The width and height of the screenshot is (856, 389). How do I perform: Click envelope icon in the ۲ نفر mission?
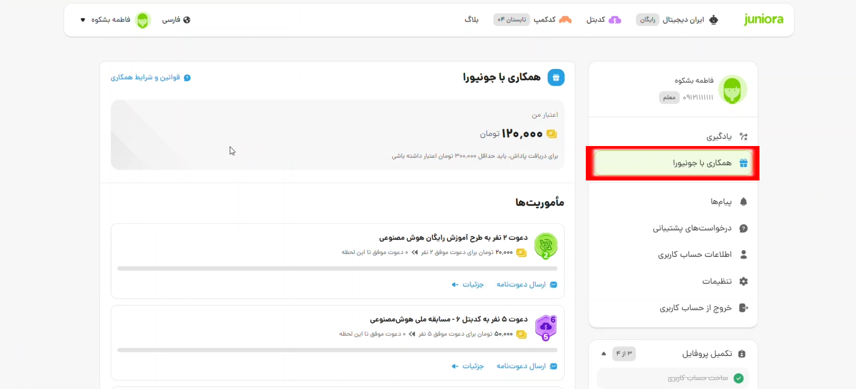coord(554,285)
